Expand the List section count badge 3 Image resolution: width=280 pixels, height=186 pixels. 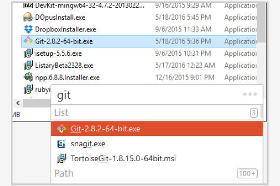coord(254,113)
